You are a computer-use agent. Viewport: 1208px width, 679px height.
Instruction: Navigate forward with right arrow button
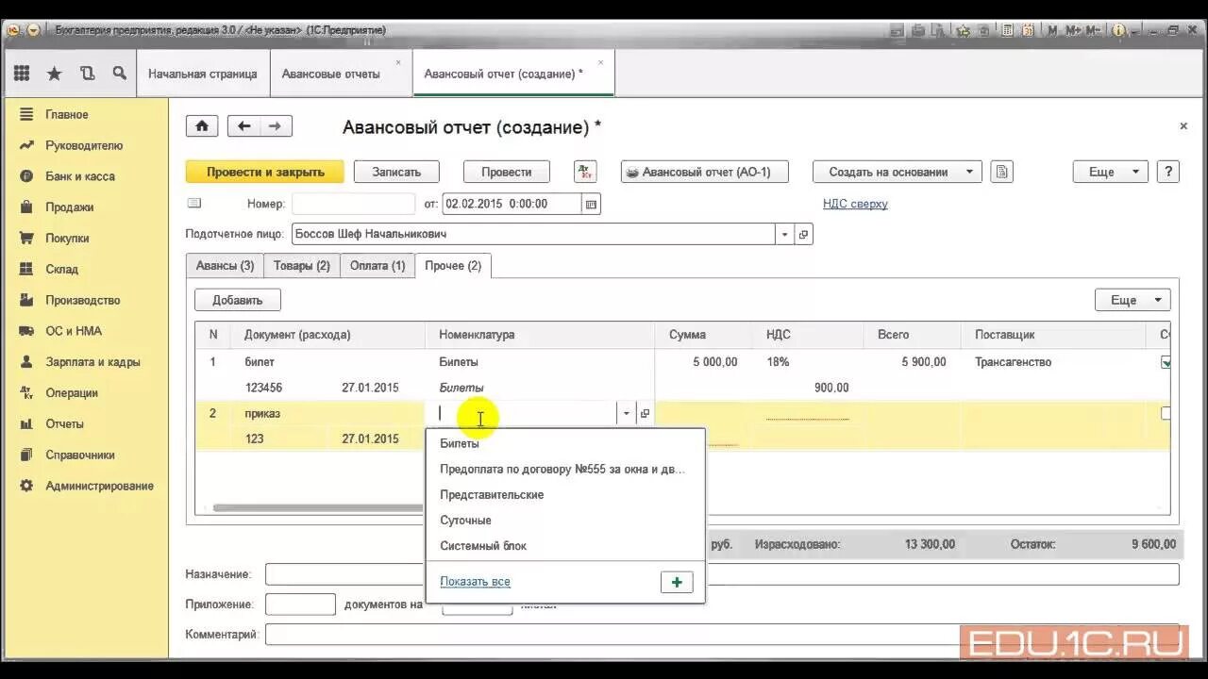pos(276,126)
